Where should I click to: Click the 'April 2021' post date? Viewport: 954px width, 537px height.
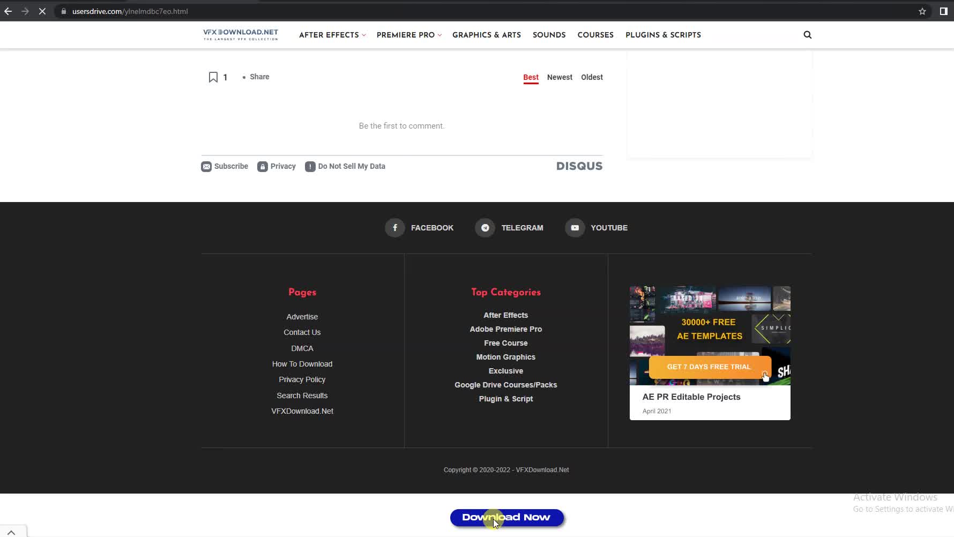(x=657, y=411)
